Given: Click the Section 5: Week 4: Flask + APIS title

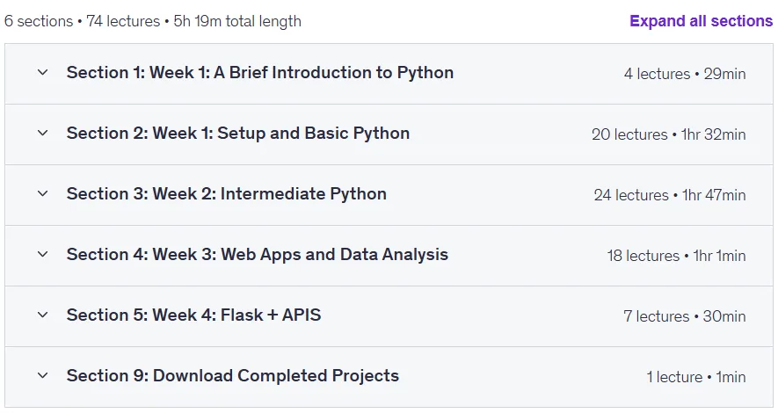Looking at the screenshot, I should coord(194,315).
